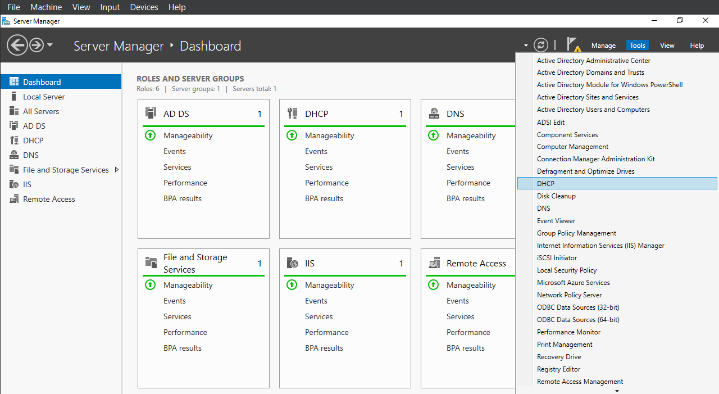The width and height of the screenshot is (719, 394).
Task: Open the Notifications flag icon
Action: [x=573, y=44]
